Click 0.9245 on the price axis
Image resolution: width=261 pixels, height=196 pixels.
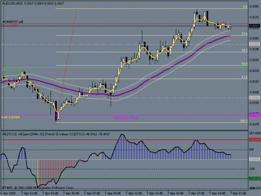(x=254, y=49)
